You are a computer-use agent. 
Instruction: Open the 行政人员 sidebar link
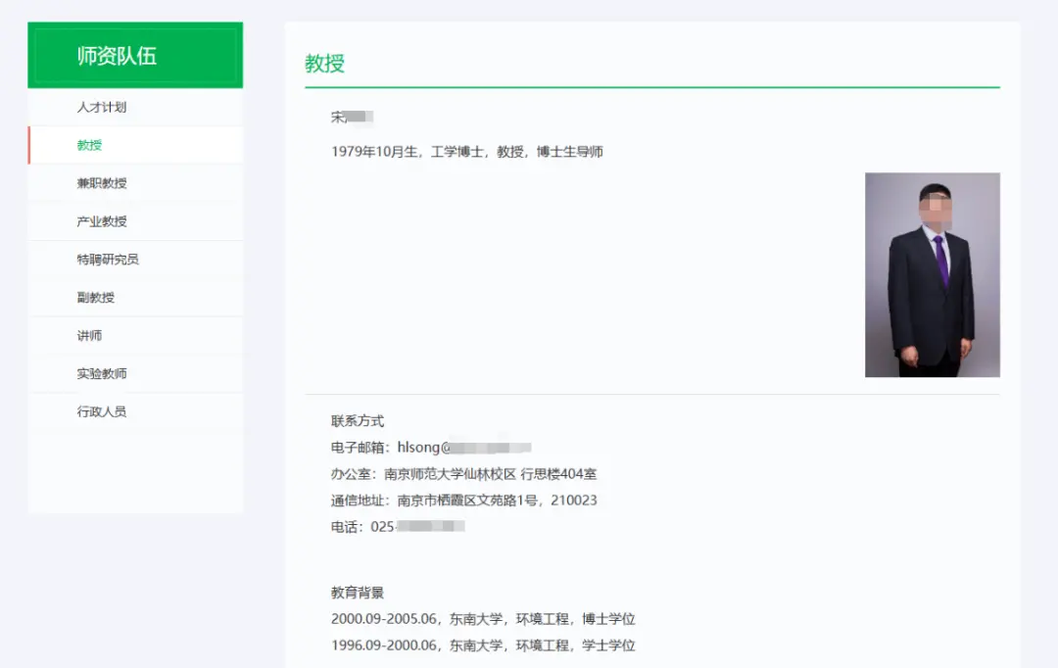click(102, 412)
